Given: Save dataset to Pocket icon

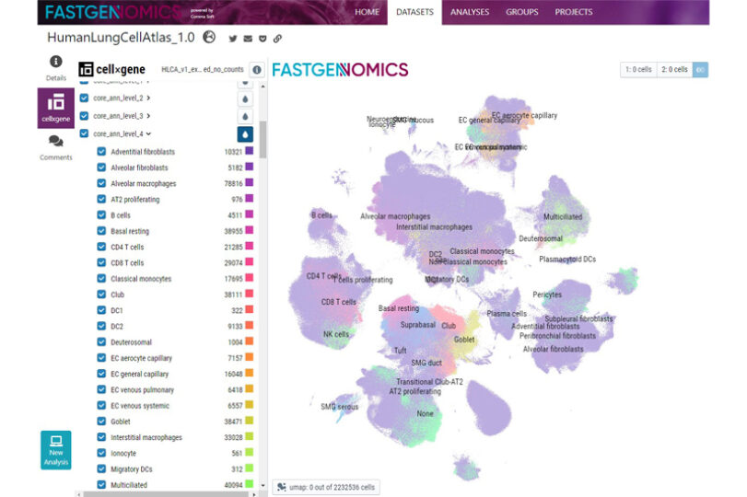Looking at the screenshot, I should click(263, 39).
